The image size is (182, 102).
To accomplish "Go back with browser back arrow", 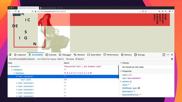I will click(9, 11).
